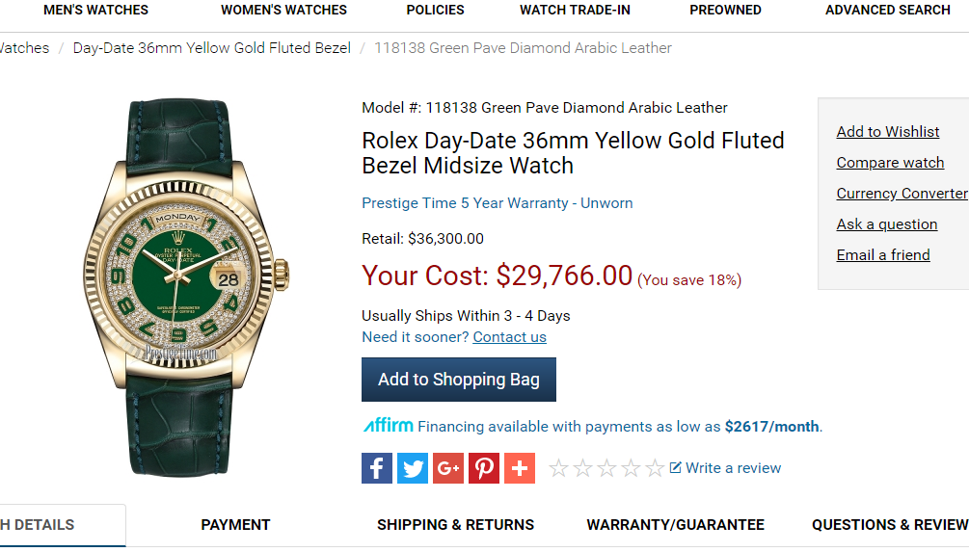
Task: Rate the watch with fifth star
Action: tap(655, 468)
